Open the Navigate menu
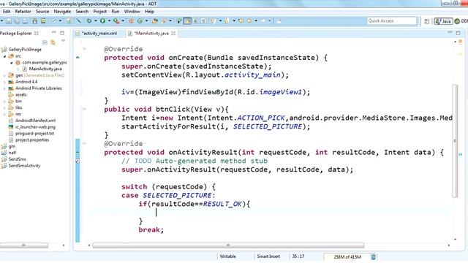468x263 pixels. pos(62,12)
